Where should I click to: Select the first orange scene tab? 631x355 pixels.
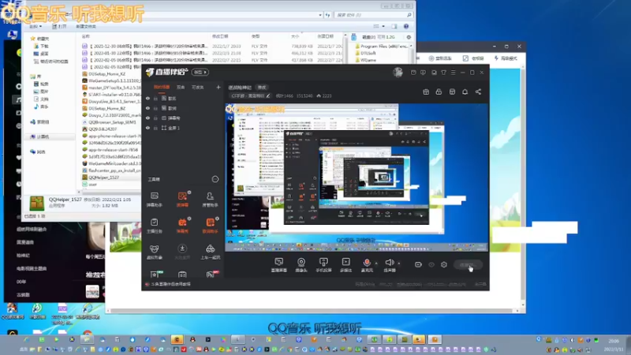coord(162,88)
